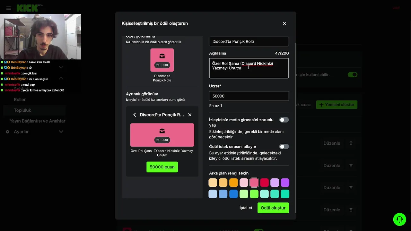The width and height of the screenshot is (411, 231).
Task: Click the '47/200' character counter text
Action: coord(282,53)
